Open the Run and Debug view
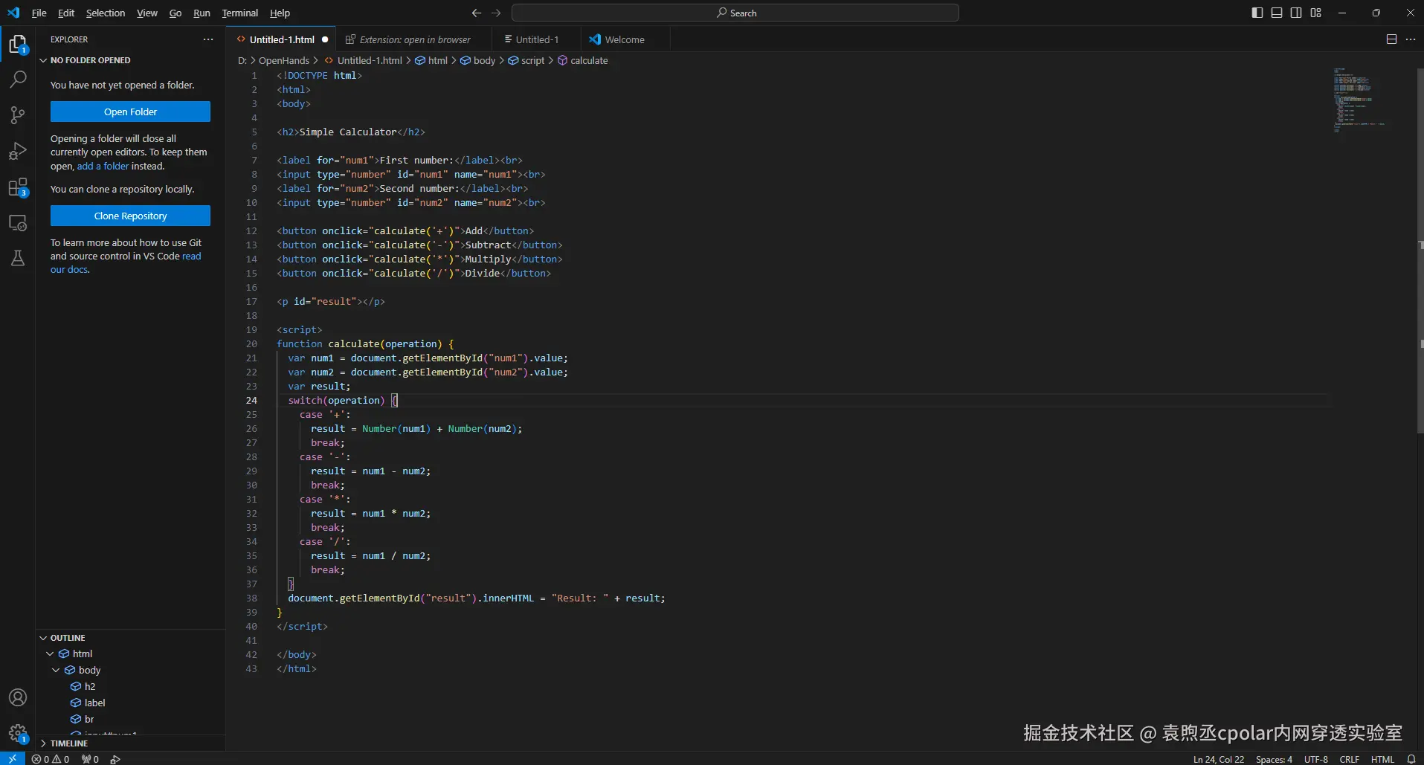Image resolution: width=1424 pixels, height=765 pixels. pyautogui.click(x=18, y=151)
